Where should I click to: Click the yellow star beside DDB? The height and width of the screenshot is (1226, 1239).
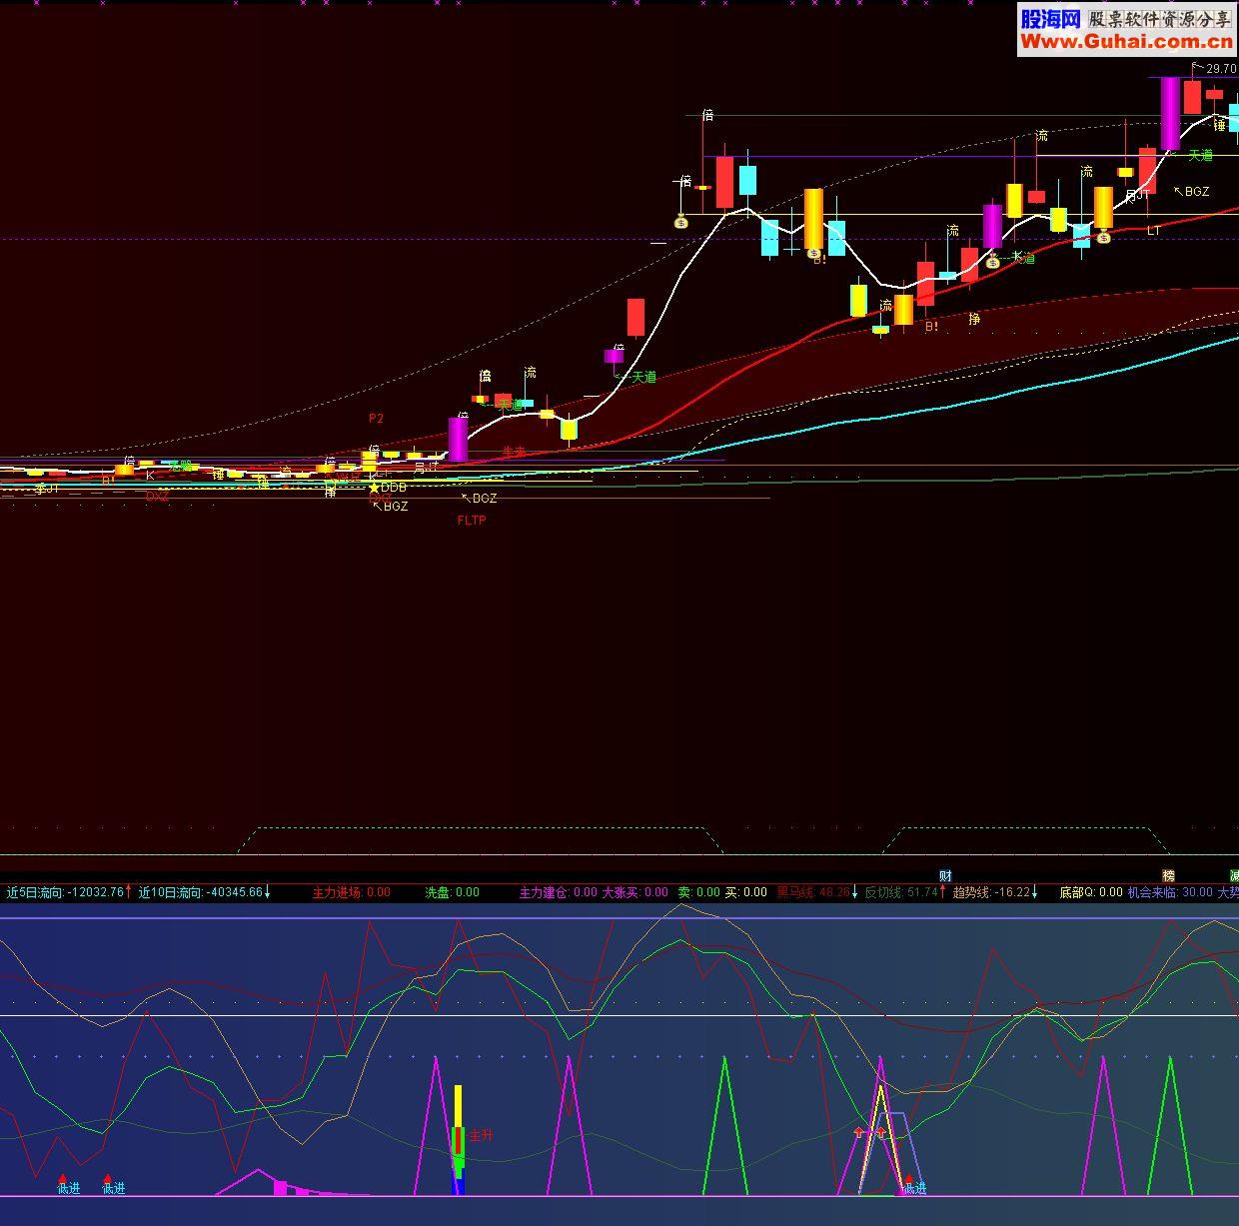point(374,488)
